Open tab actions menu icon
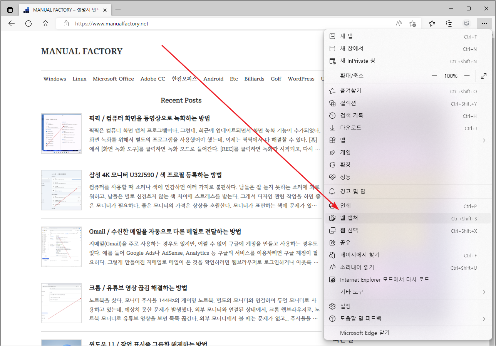 click(x=10, y=10)
